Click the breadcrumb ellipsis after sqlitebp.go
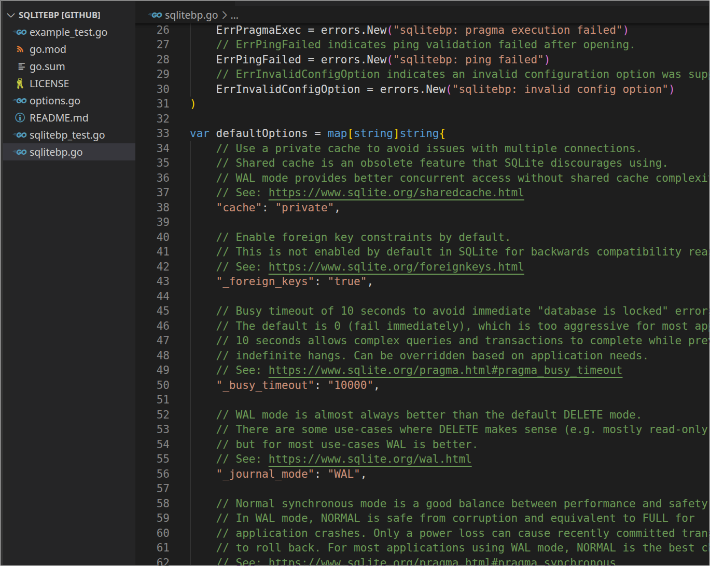710x566 pixels. coord(234,16)
